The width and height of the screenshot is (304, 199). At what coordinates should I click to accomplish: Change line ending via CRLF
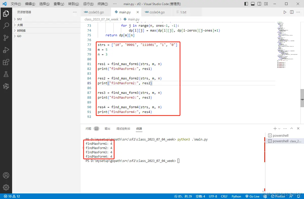224,196
